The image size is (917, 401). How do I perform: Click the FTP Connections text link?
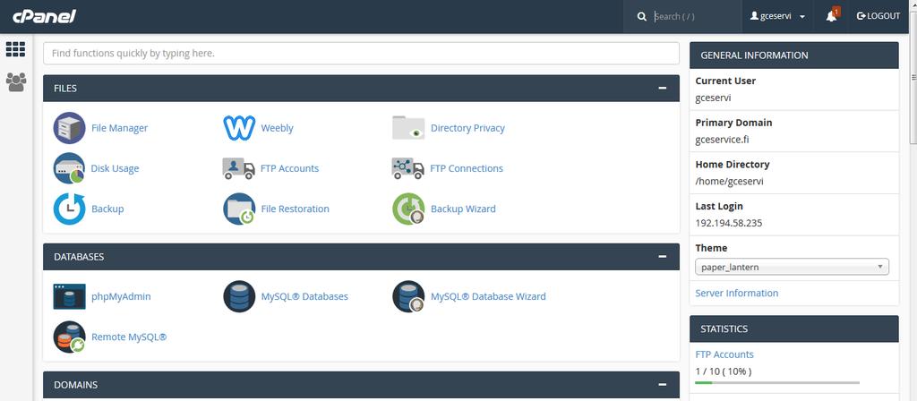coord(467,168)
